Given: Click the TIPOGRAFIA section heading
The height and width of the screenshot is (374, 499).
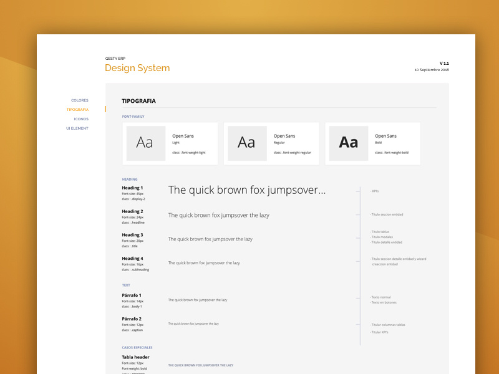Looking at the screenshot, I should coord(138,101).
